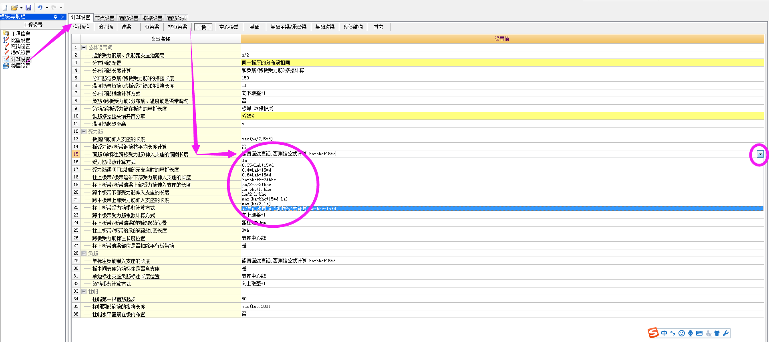Switch to the 节点设置 tab
The height and width of the screenshot is (342, 769).
click(105, 18)
